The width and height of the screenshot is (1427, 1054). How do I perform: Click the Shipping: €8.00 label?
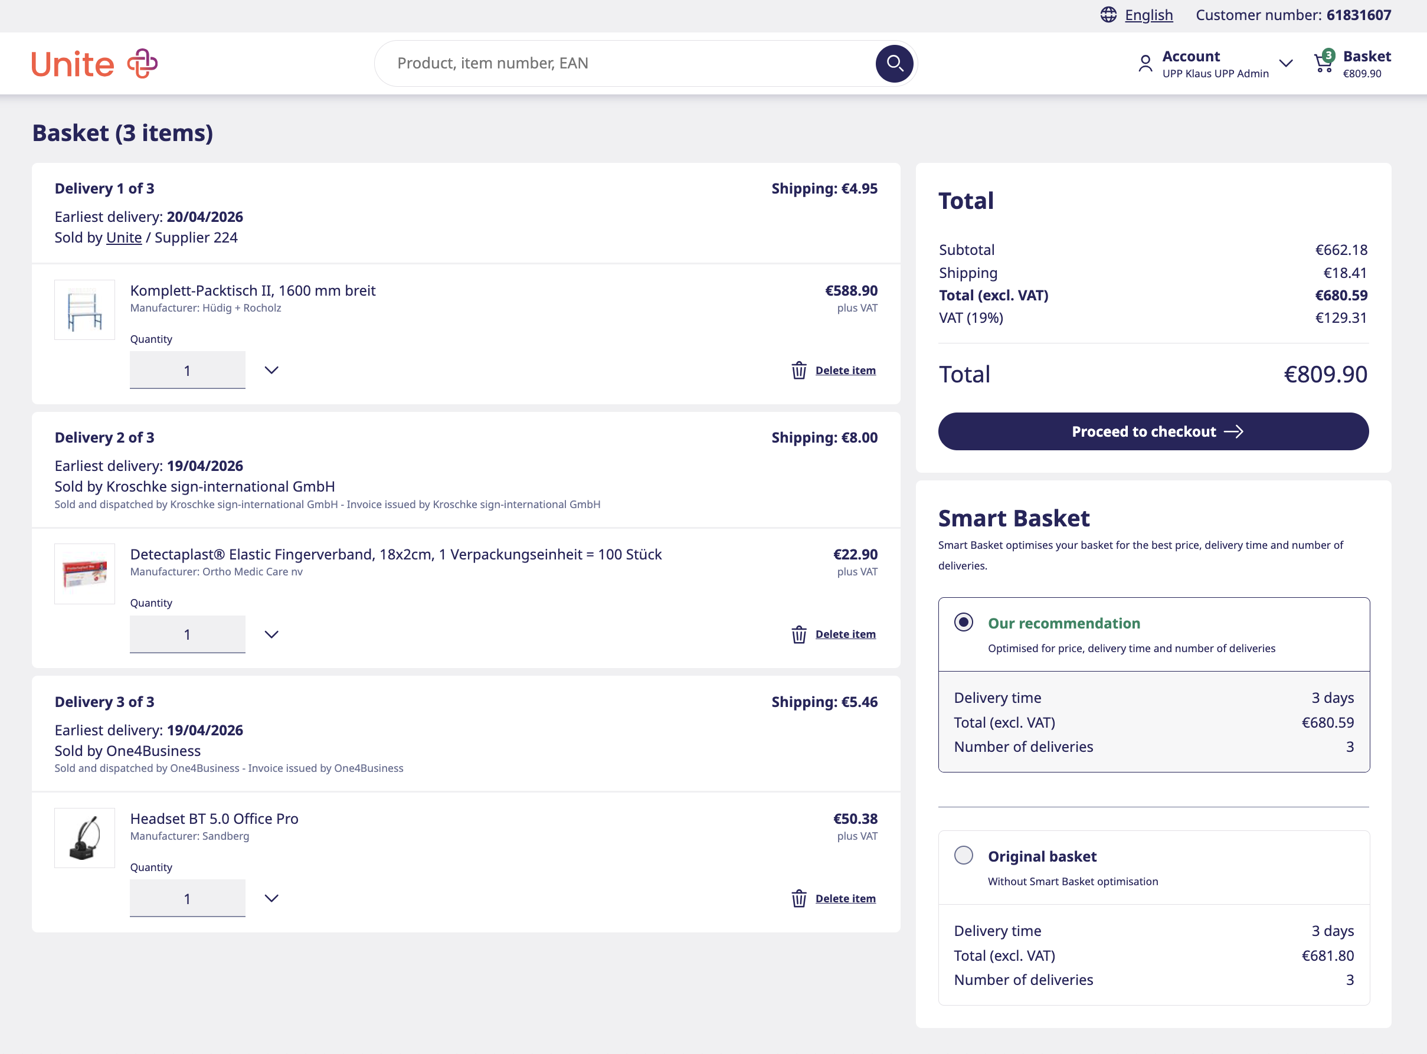click(x=824, y=437)
